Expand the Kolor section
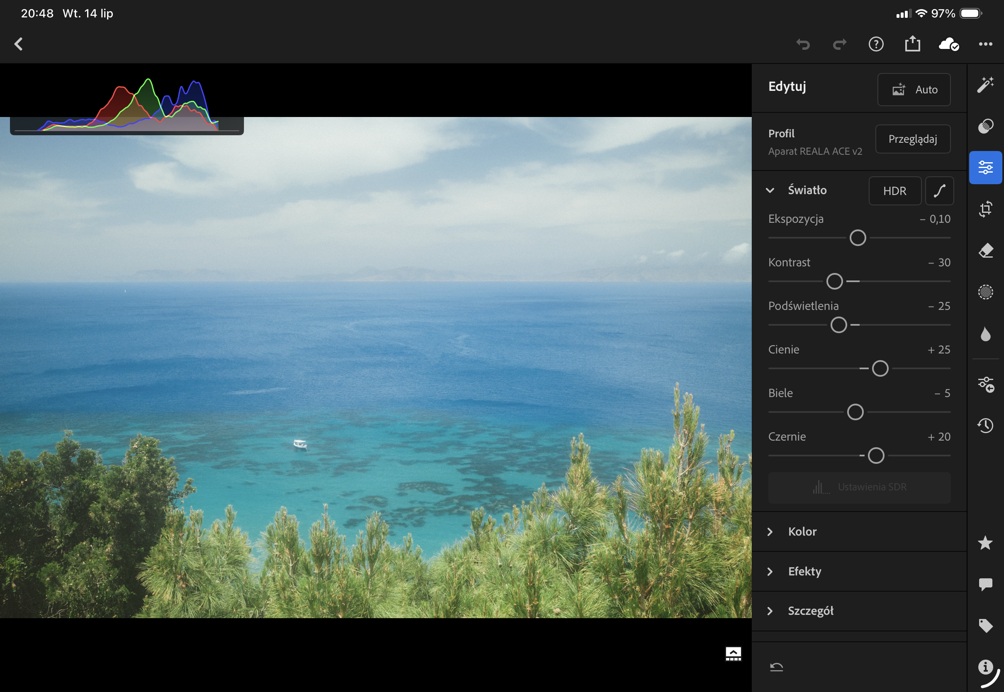Screen dimensions: 1004x692 click(x=859, y=531)
